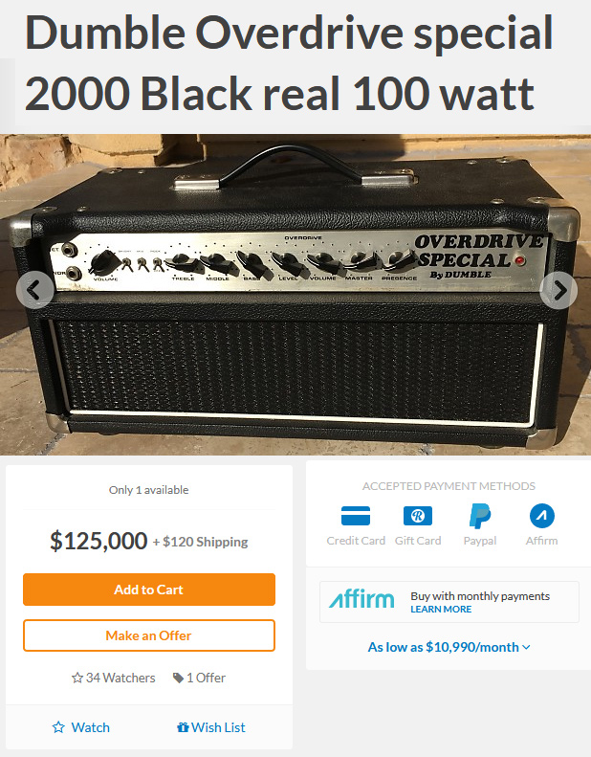Image resolution: width=591 pixels, height=757 pixels.
Task: Click the Affirm logo banner
Action: (361, 600)
